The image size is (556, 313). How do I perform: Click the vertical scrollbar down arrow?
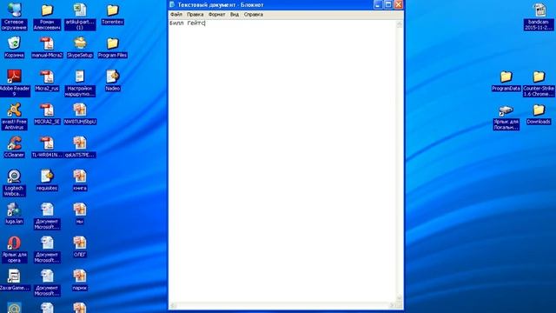tap(400, 298)
